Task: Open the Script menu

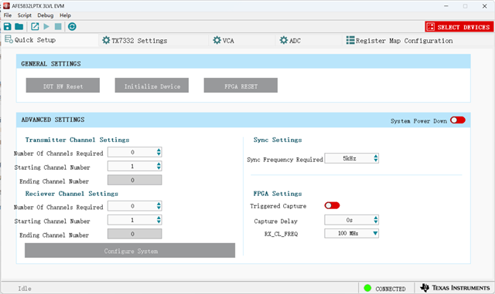Action: pos(24,15)
